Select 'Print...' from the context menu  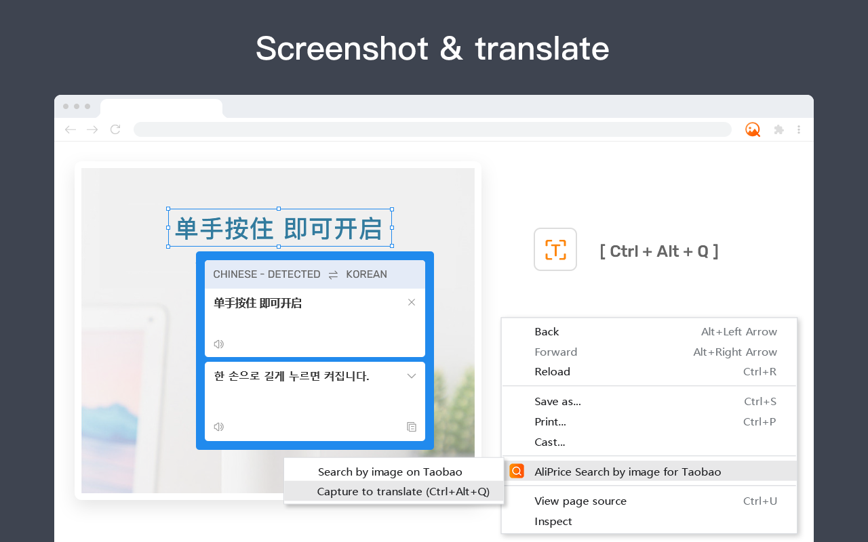[x=549, y=421]
